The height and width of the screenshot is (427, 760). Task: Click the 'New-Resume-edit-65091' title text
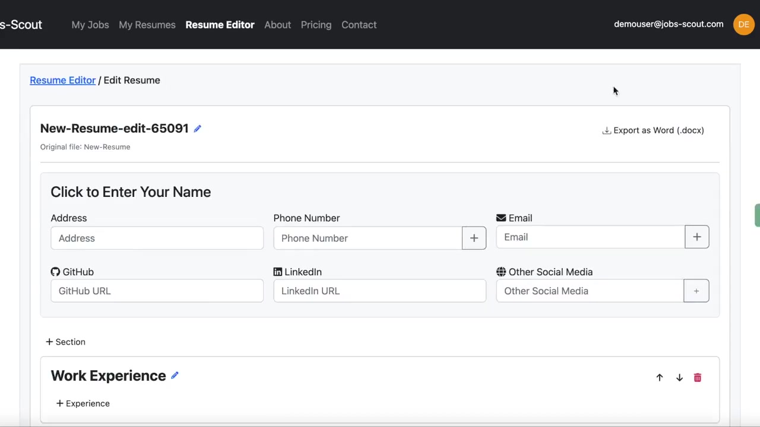114,129
